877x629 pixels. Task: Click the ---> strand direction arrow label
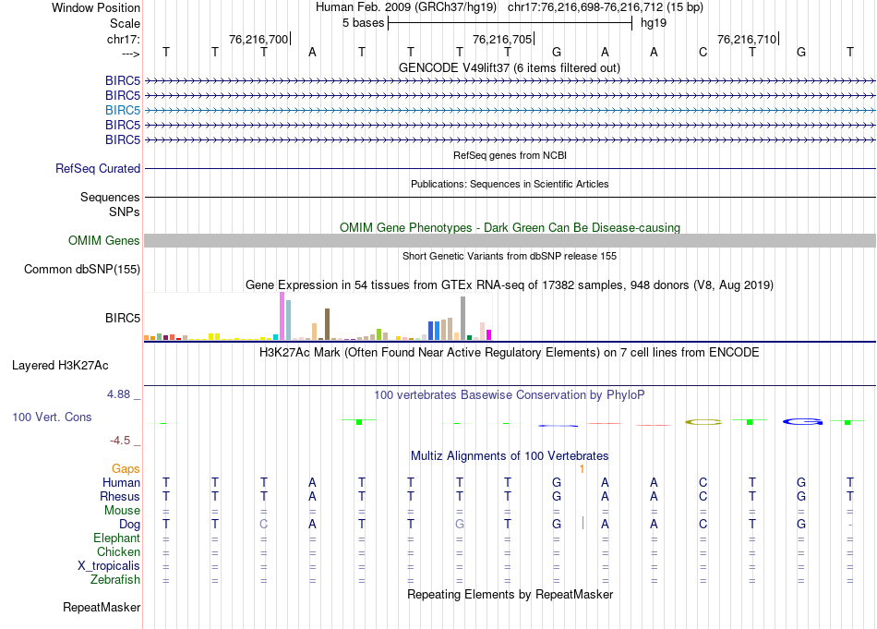pyautogui.click(x=130, y=54)
